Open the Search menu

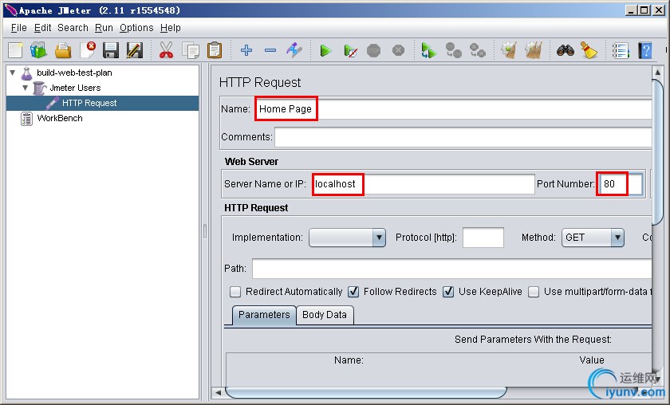73,28
